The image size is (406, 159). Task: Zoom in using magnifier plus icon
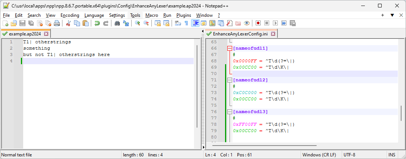click(138, 23)
